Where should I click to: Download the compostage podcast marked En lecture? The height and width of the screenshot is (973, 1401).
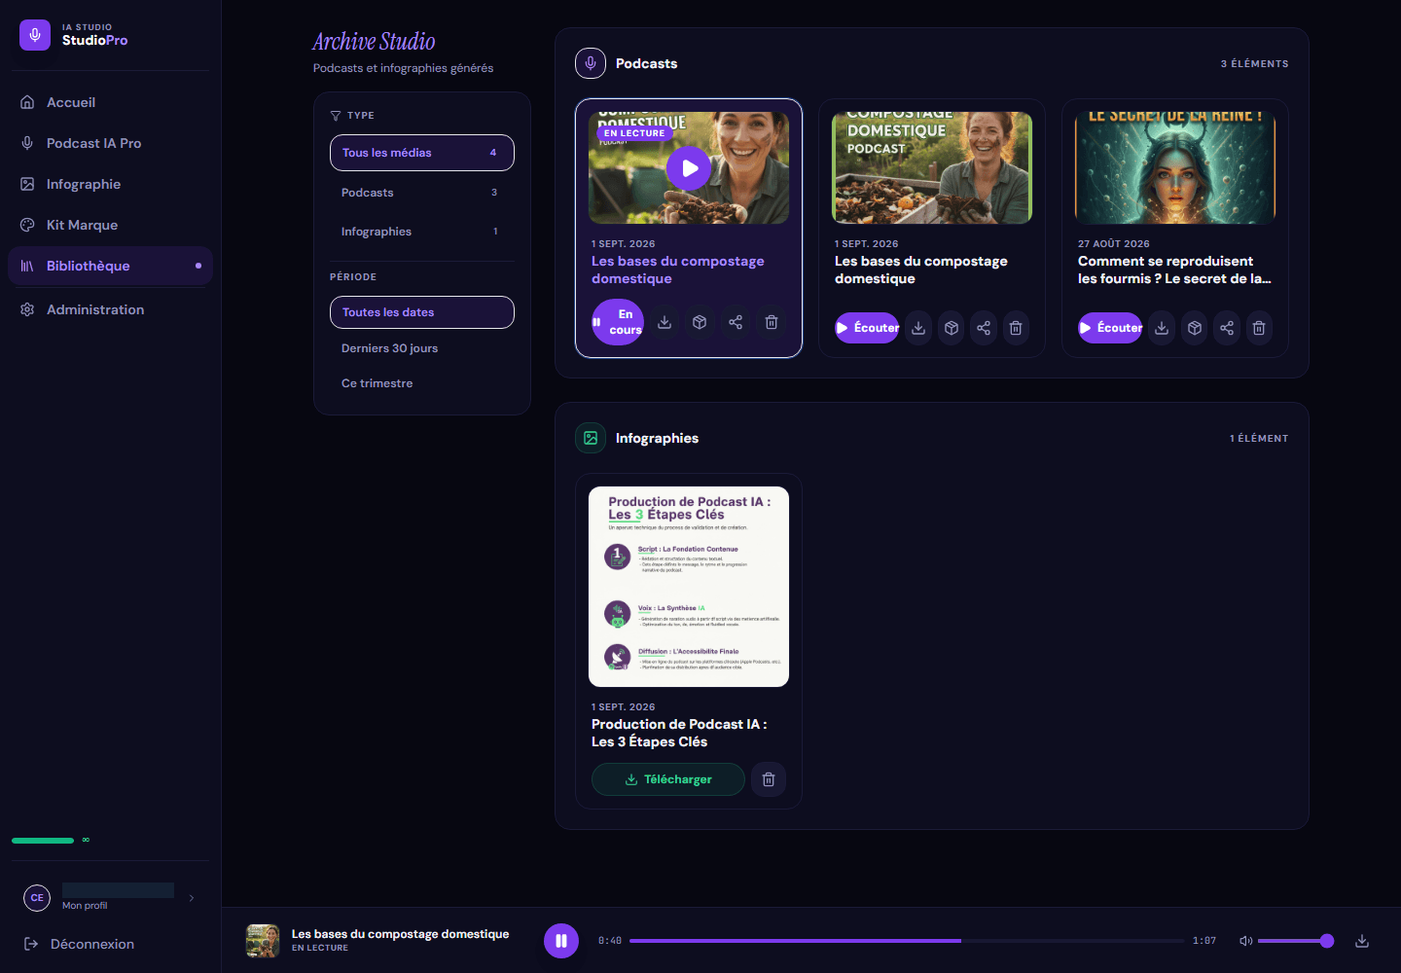[665, 322]
